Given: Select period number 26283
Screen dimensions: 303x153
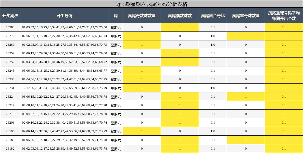Looking at the screenshot, I should (10, 27).
